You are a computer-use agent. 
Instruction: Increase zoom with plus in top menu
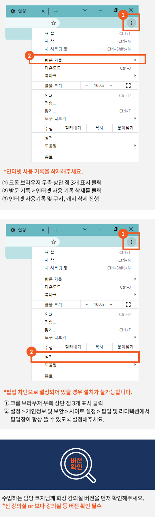[x=111, y=86]
